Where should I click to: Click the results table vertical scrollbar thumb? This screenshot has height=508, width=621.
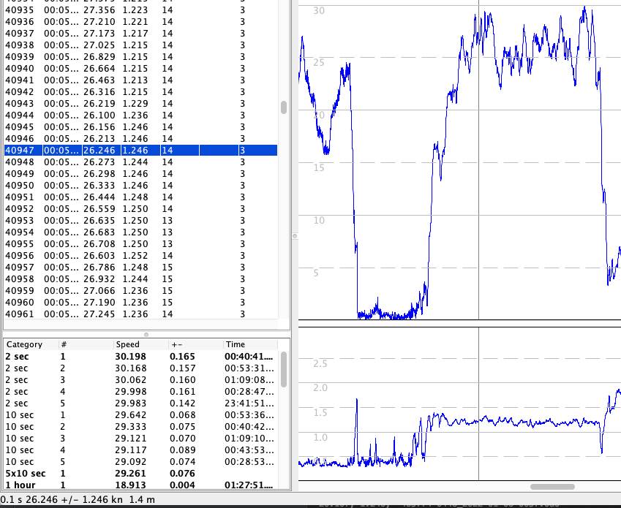tap(284, 370)
